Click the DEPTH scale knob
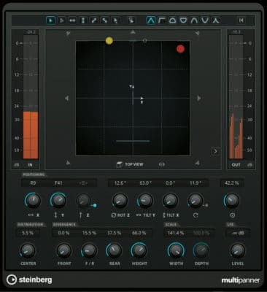Viewport: 267px width, 292px height. tap(201, 250)
